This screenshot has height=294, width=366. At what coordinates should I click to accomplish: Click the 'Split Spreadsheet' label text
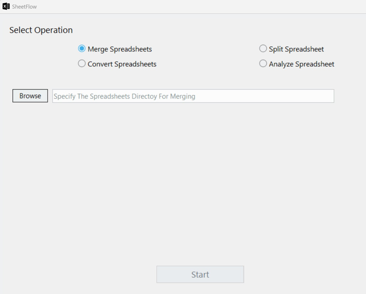296,49
